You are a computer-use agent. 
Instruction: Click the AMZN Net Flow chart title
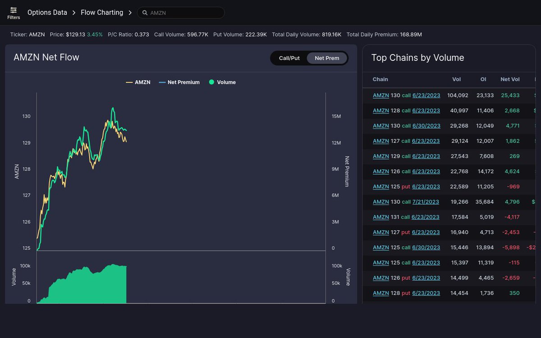(x=46, y=57)
